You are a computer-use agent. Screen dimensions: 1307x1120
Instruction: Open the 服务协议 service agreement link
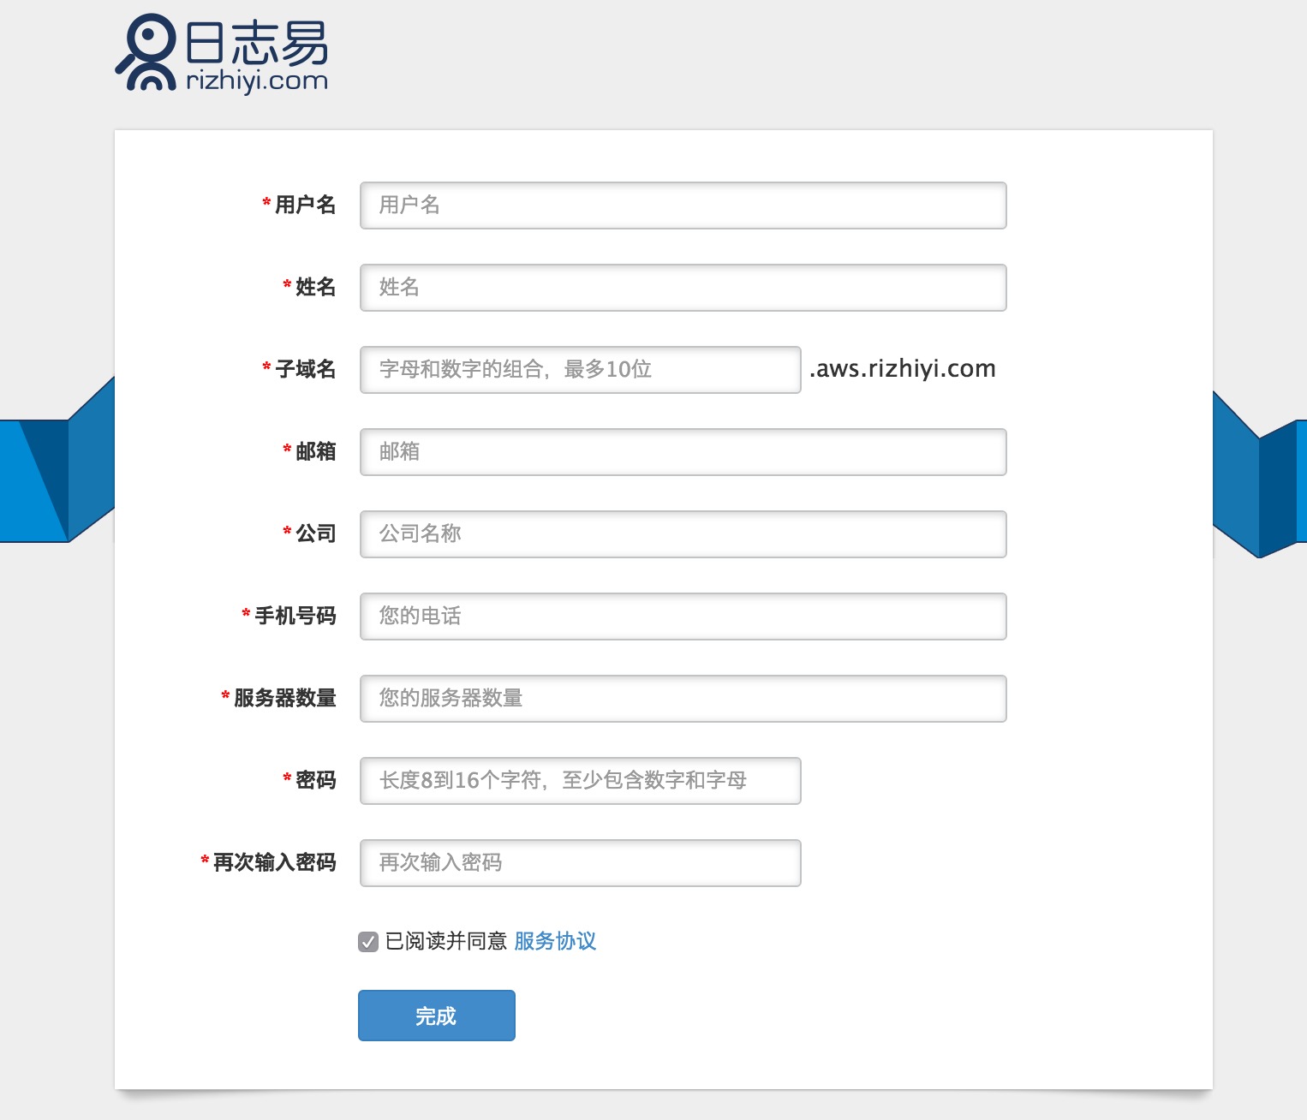point(555,941)
